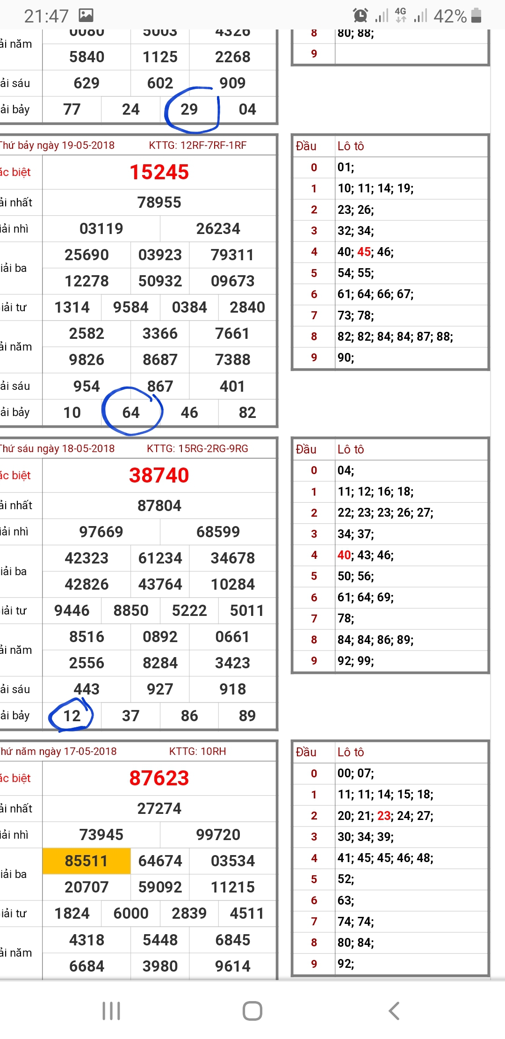
Task: Select special prize number 38740
Action: coord(159,476)
